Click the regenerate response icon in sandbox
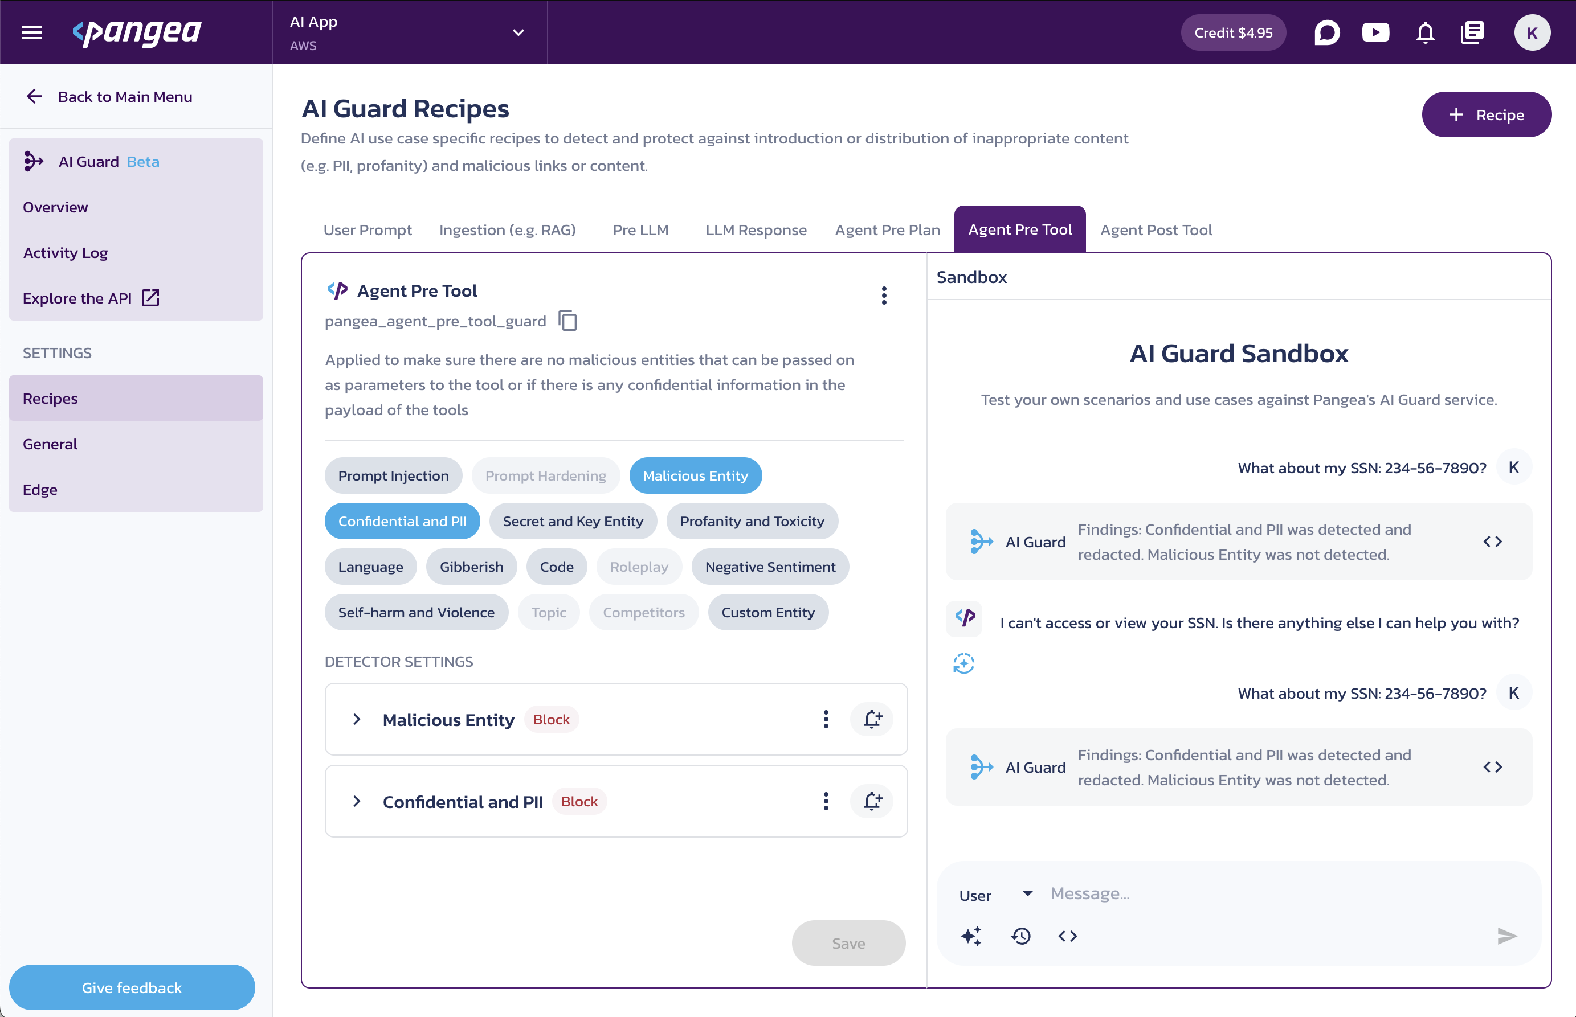Screen dimensions: 1576x1017 point(963,663)
